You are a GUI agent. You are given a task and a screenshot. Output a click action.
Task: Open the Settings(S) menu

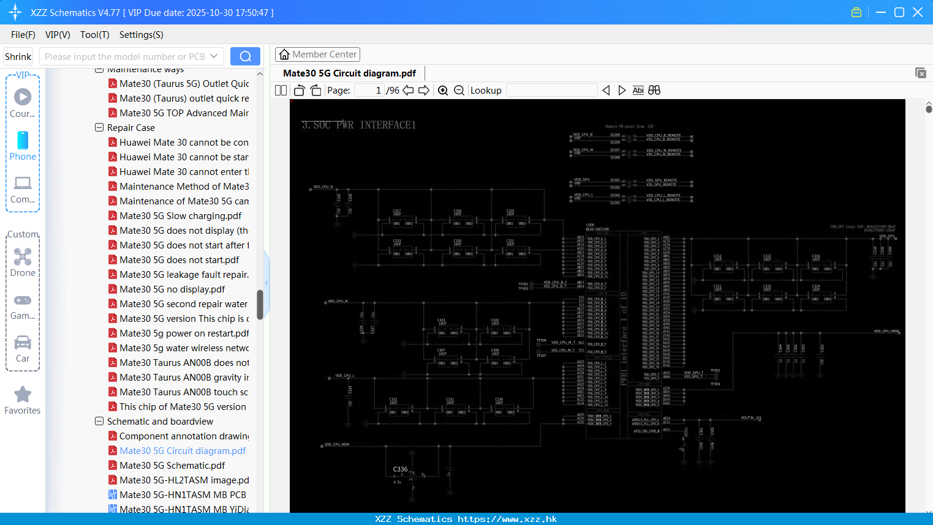click(141, 35)
